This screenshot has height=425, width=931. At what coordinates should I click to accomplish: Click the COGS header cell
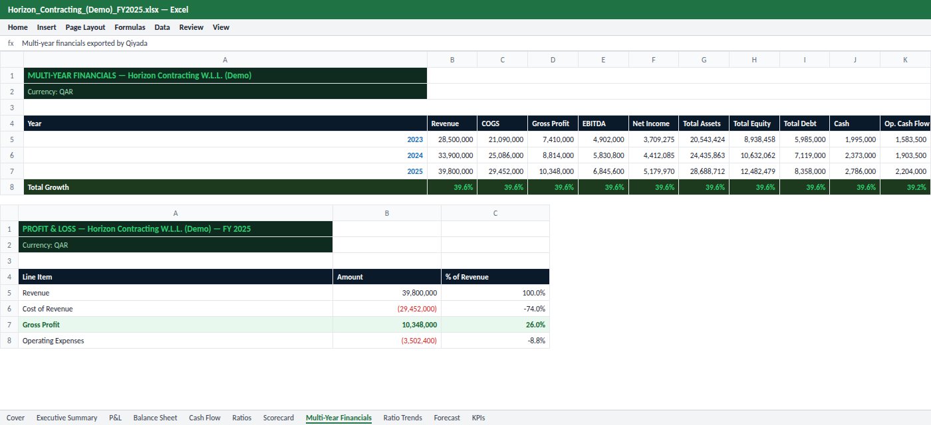coord(503,124)
